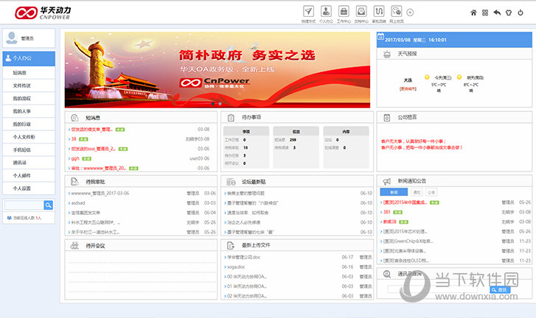Open 我的流程 in the left sidebar
The height and width of the screenshot is (318, 536).
pyautogui.click(x=29, y=99)
